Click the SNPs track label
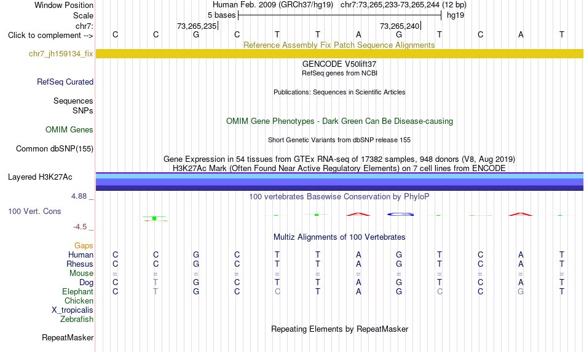Screen dimensions: 584x352 point(83,110)
